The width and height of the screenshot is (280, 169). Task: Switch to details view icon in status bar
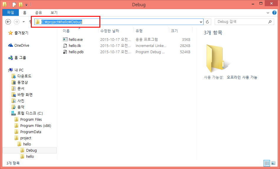tap(267, 163)
